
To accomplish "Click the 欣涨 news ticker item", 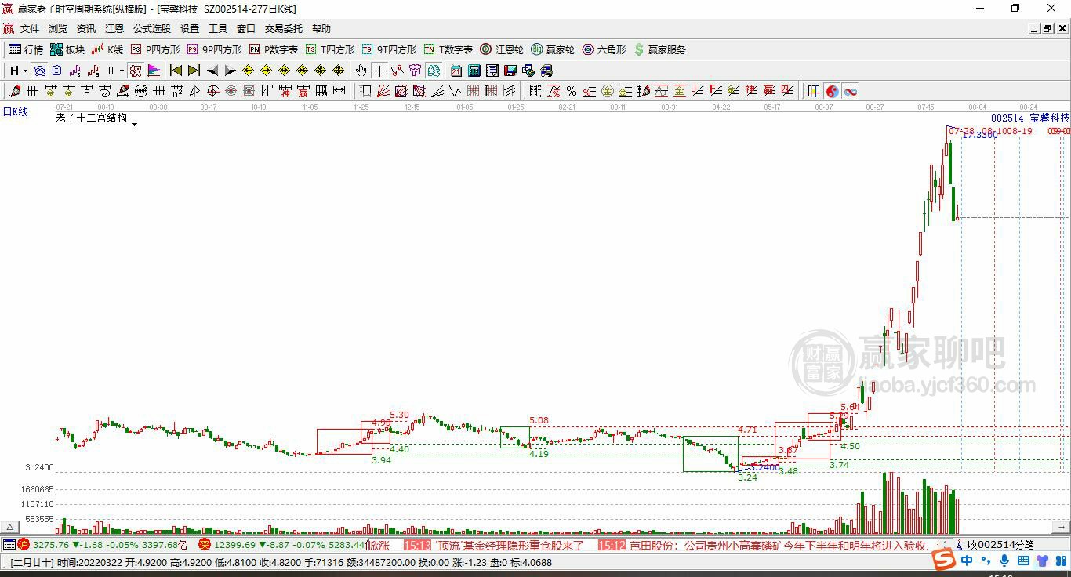I will click(x=379, y=545).
